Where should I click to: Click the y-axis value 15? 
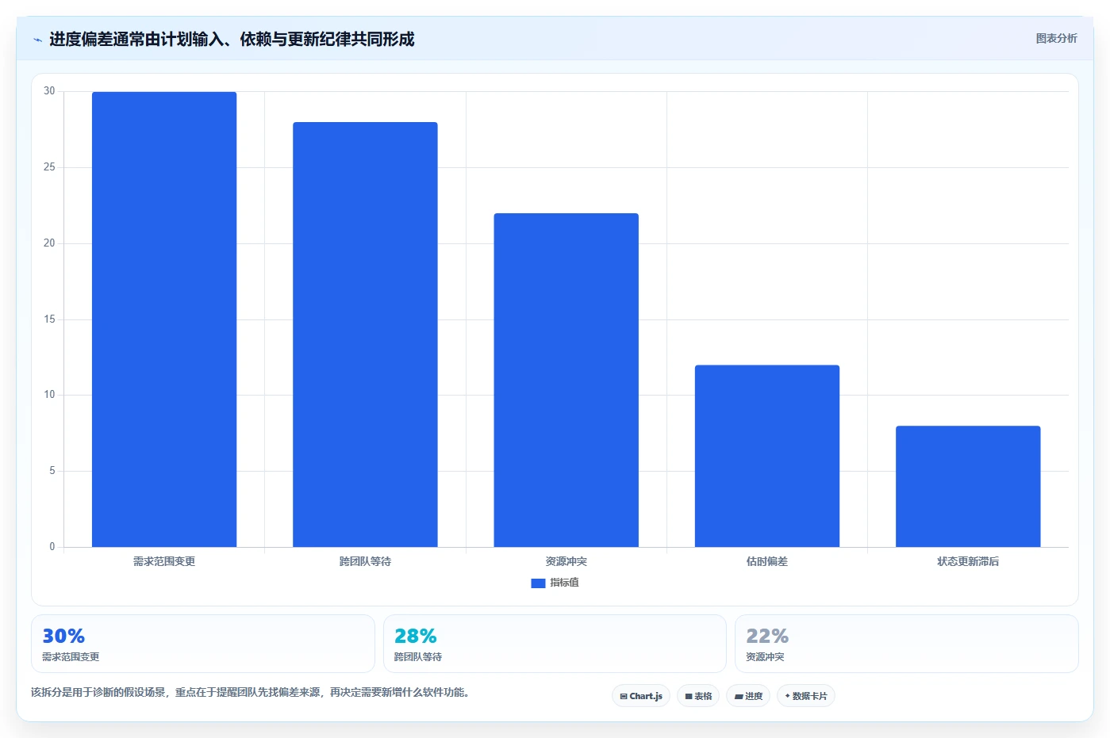point(49,319)
